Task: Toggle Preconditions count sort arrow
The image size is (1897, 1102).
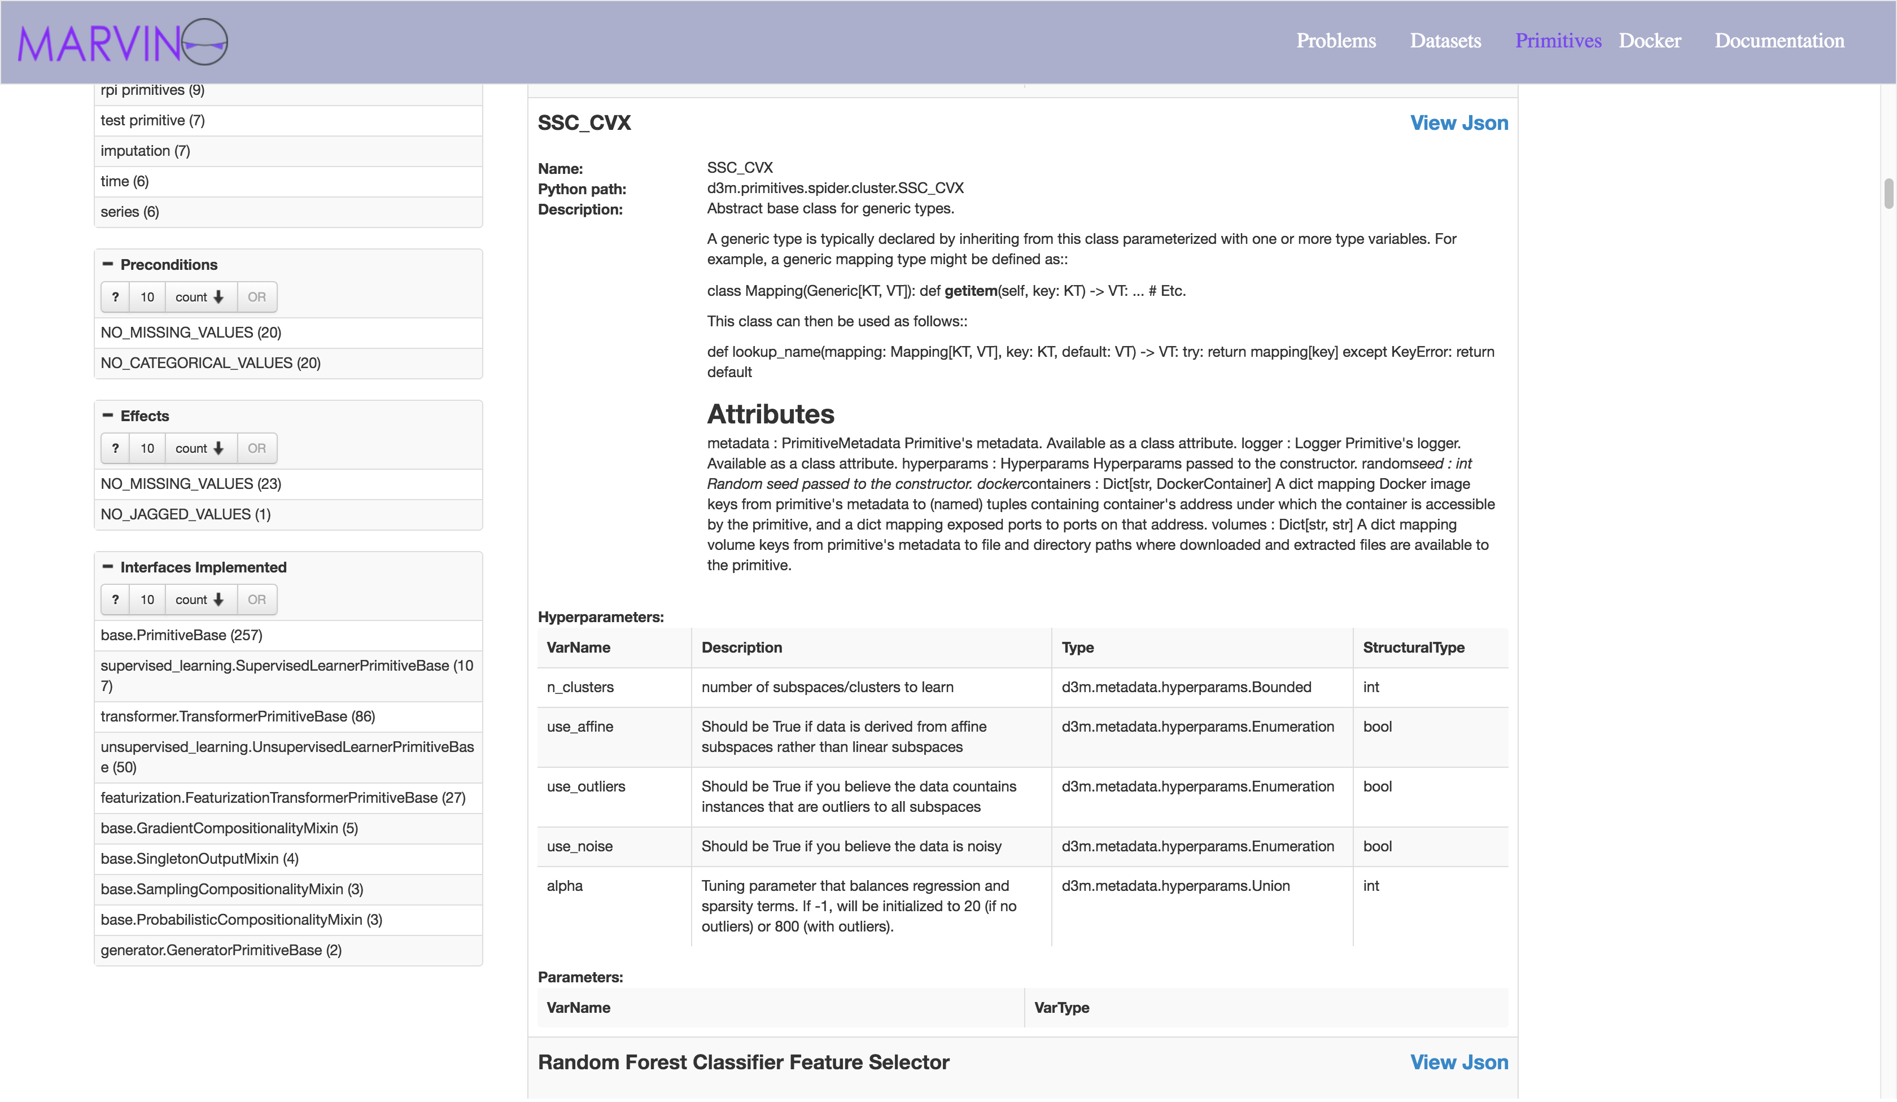Action: pyautogui.click(x=200, y=298)
